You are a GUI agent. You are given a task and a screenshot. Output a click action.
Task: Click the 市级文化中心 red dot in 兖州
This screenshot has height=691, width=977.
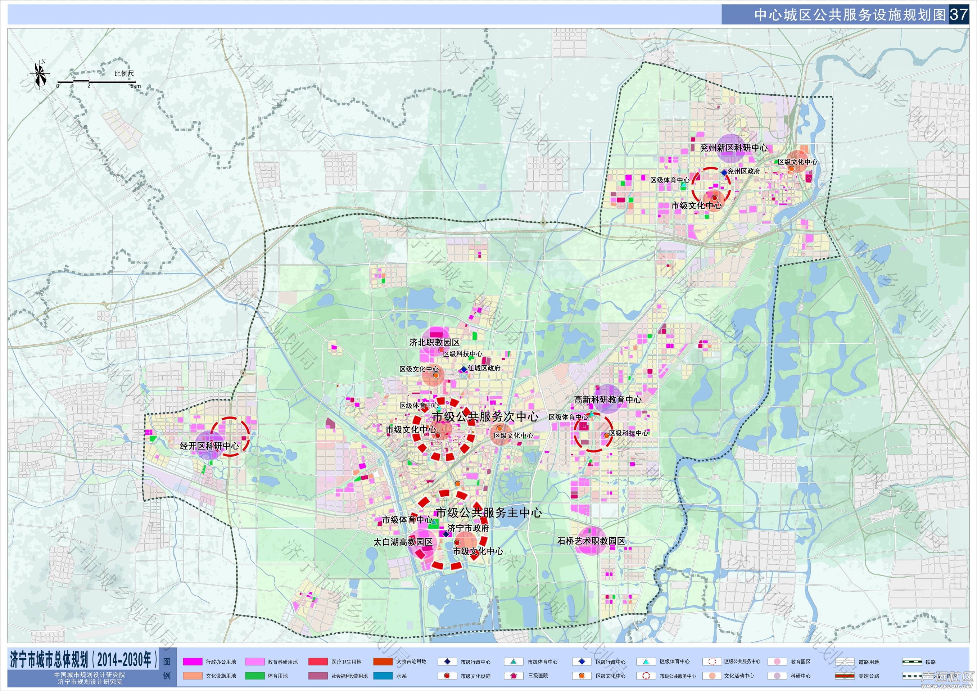[715, 198]
